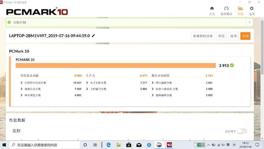
Task: Go to the Home (主页) tab
Action: tap(212, 11)
